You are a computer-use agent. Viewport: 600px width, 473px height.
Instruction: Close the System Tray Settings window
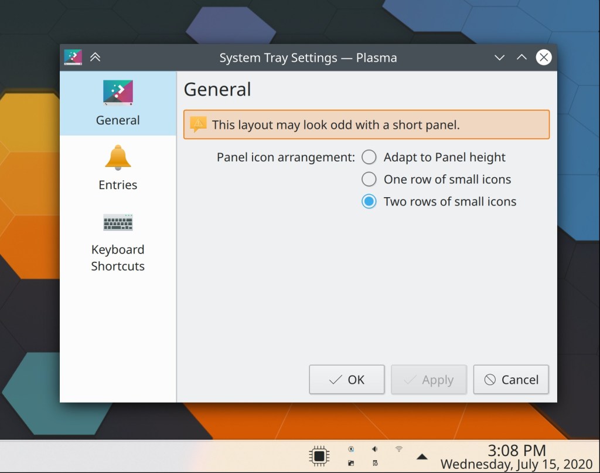point(544,58)
